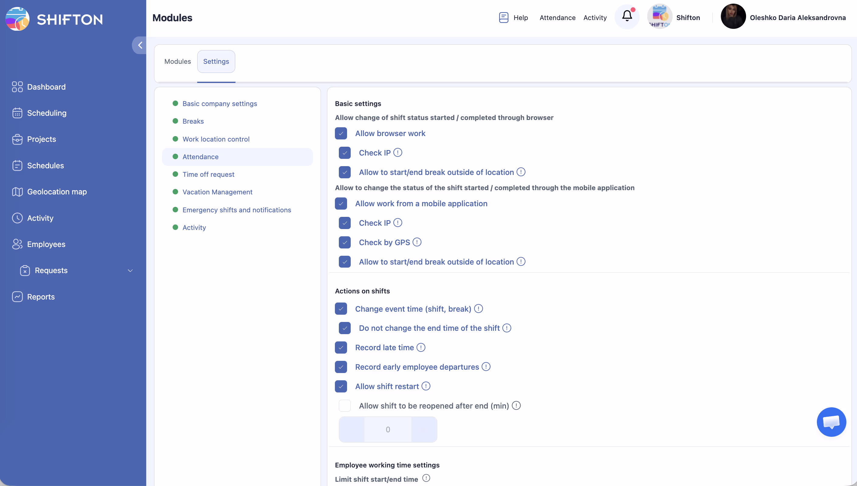Open the Dashboard grid icon
857x486 pixels.
(17, 87)
